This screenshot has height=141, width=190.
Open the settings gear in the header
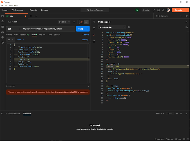158,10
